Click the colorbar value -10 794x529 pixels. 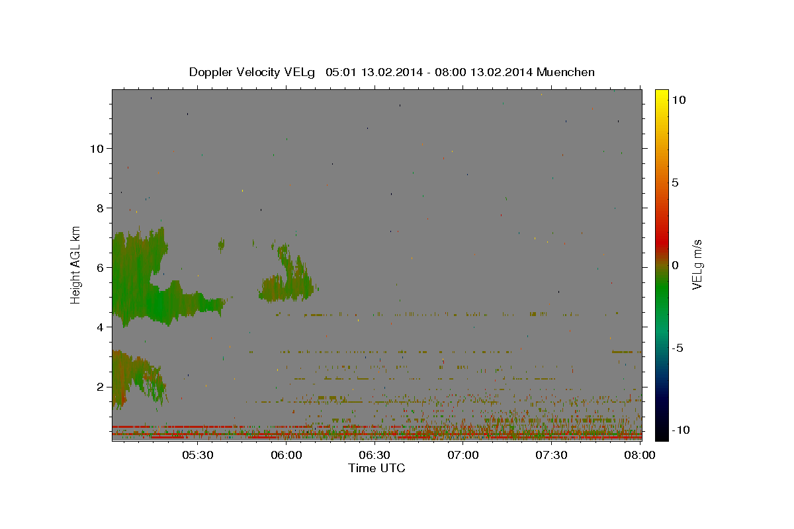tap(680, 430)
